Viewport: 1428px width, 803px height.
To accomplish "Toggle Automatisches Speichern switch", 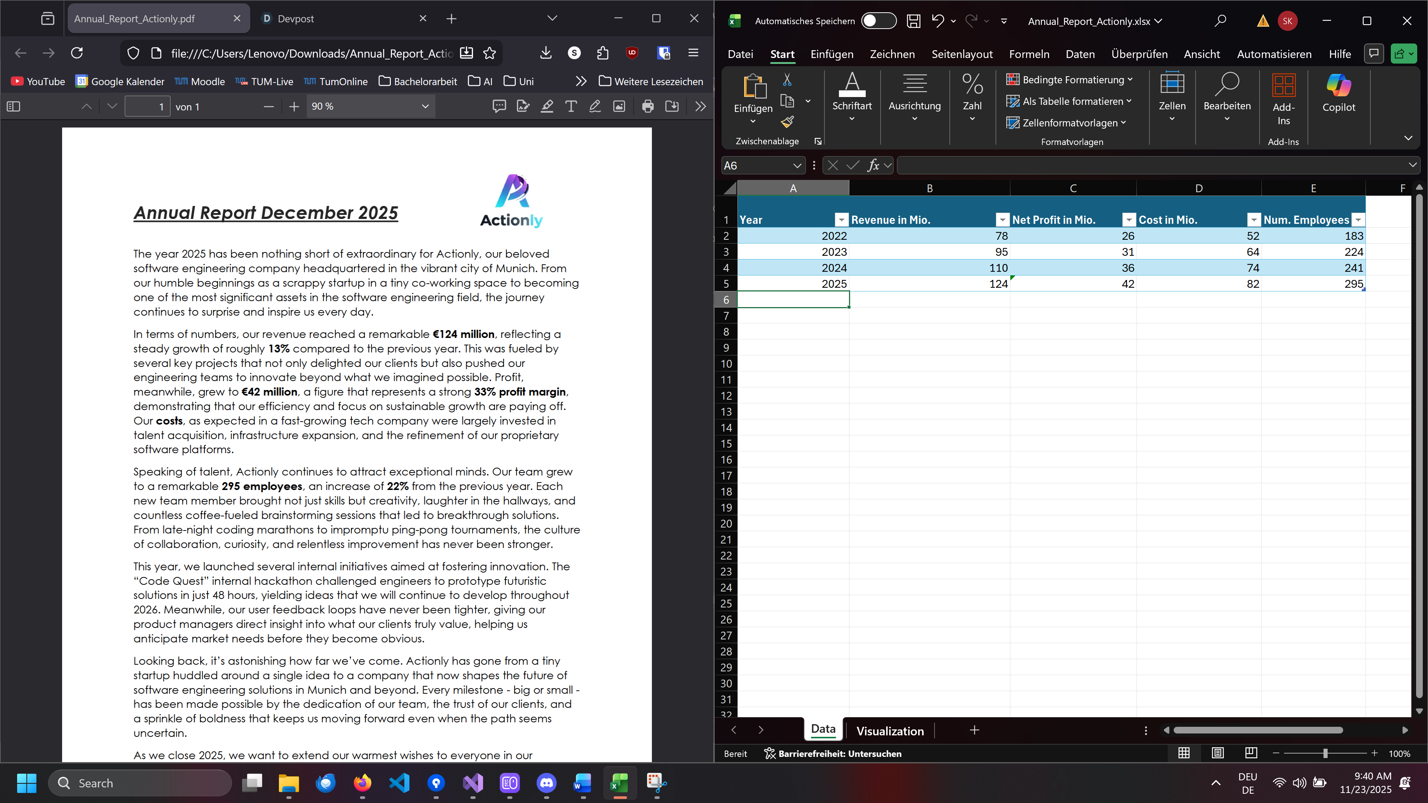I will (x=879, y=21).
